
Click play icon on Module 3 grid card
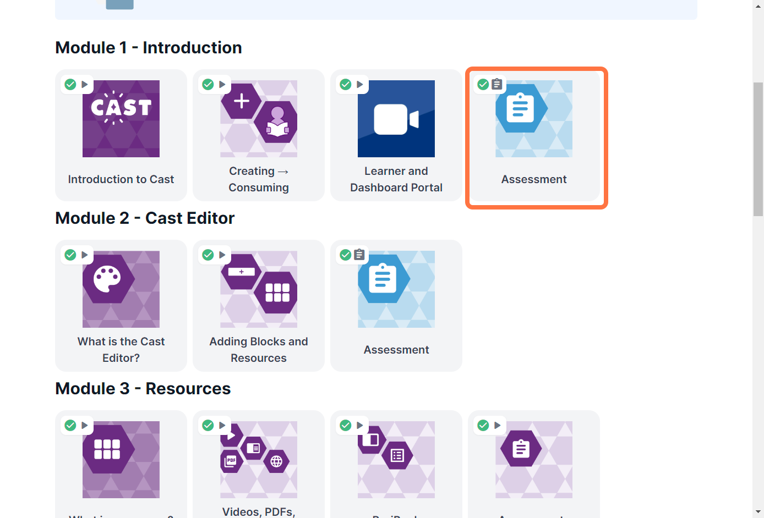coord(85,425)
